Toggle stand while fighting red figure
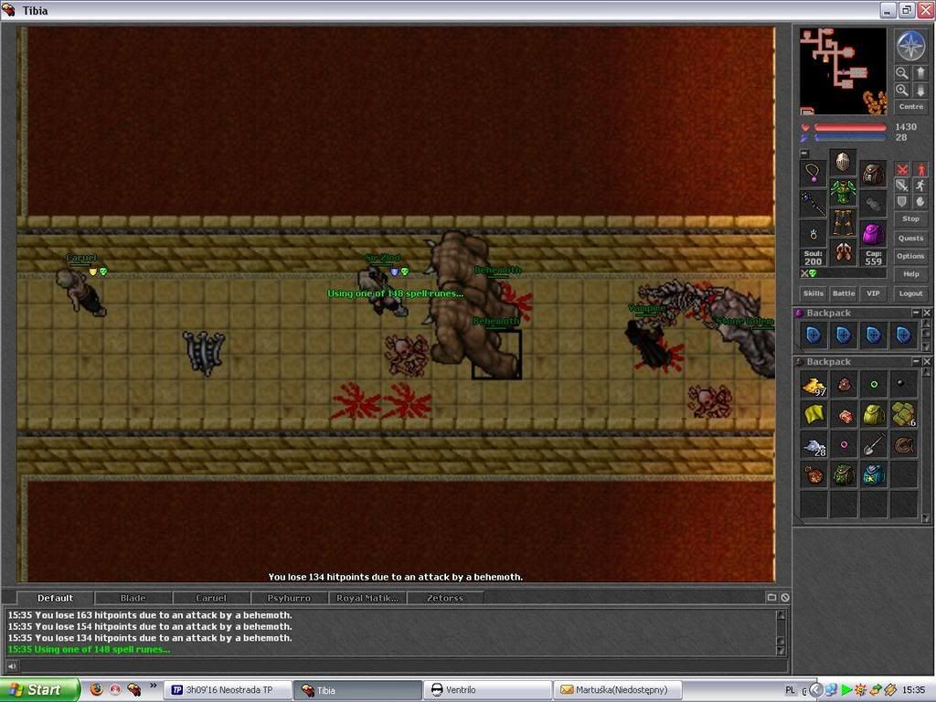 (920, 169)
